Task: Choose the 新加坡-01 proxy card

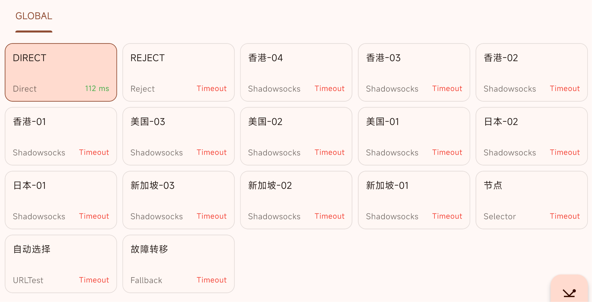Action: [414, 200]
